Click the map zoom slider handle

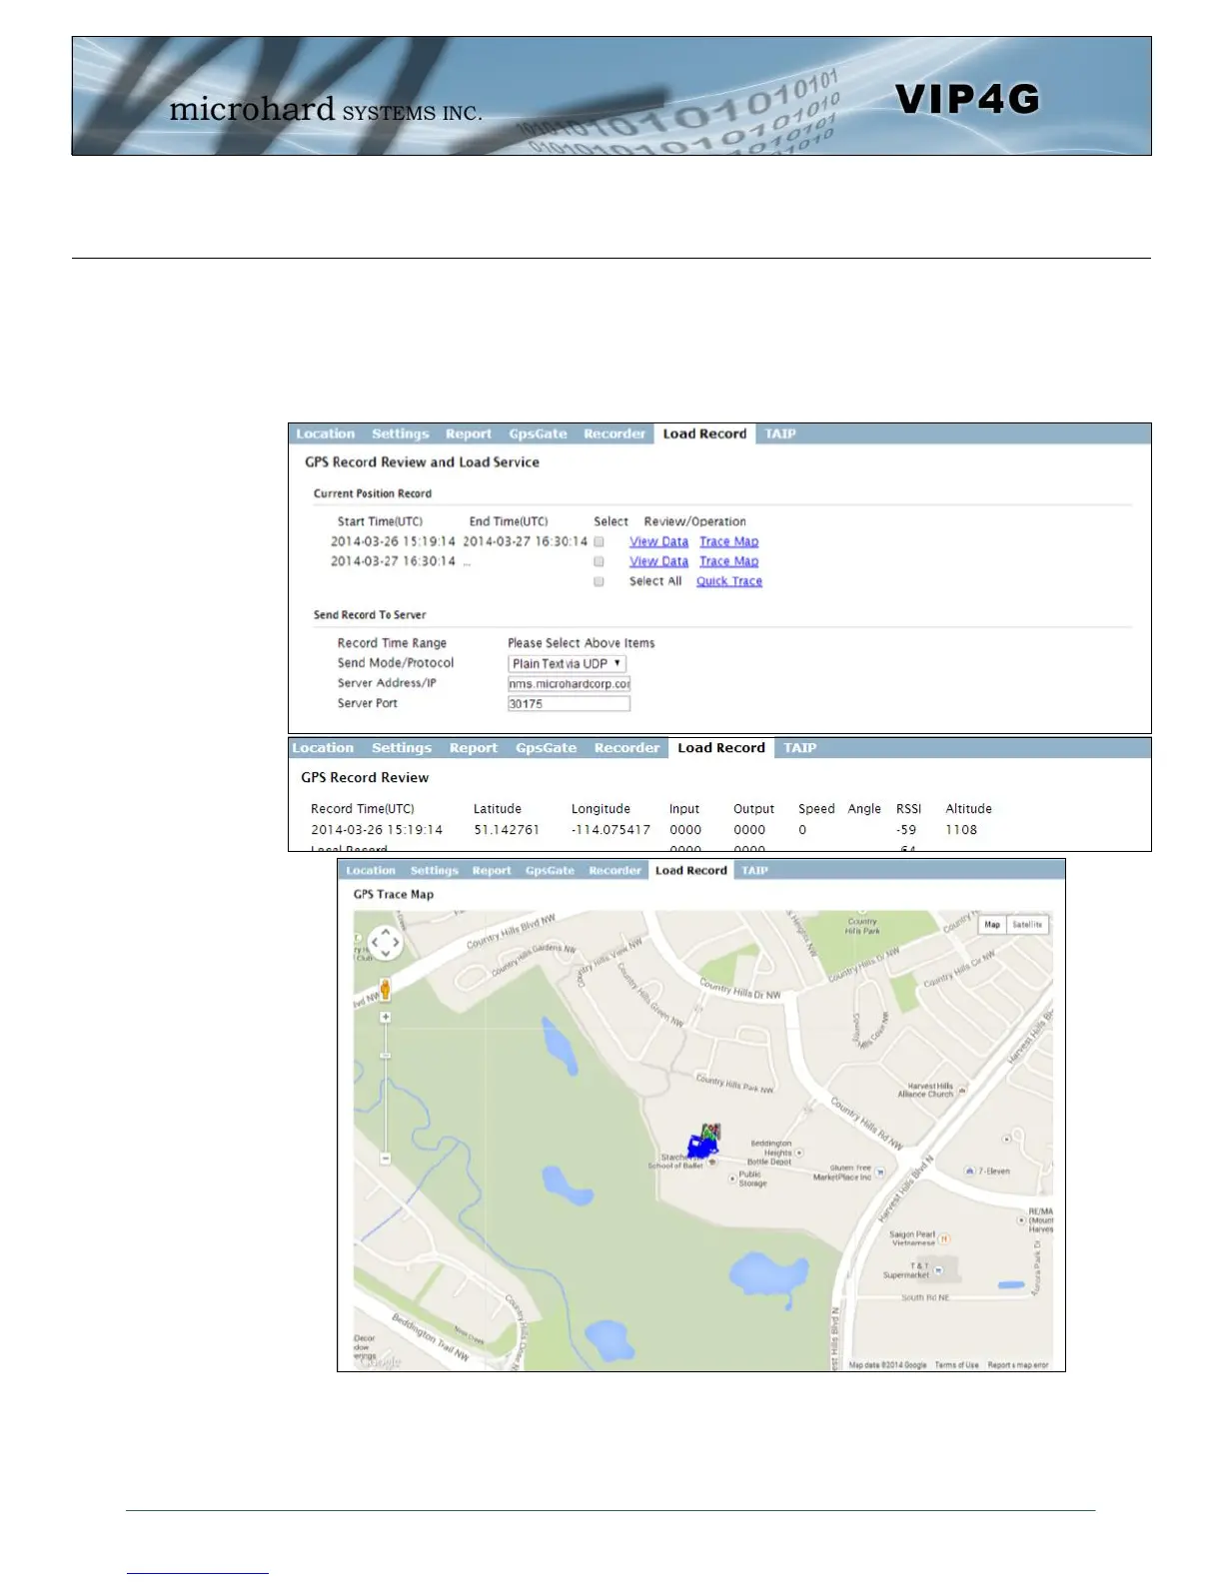pyautogui.click(x=386, y=1055)
